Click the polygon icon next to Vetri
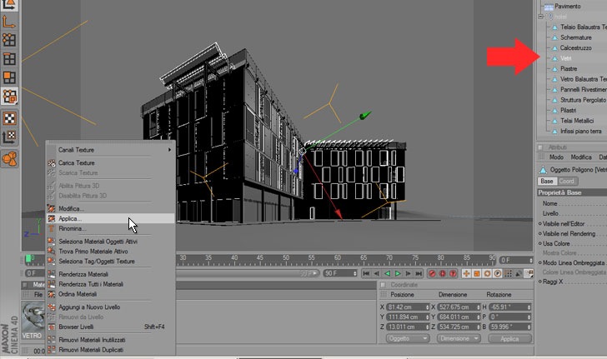This screenshot has height=359, width=607. tap(554, 58)
